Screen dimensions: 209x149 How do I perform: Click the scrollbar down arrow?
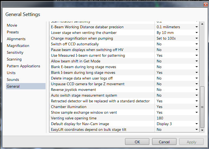[x=202, y=130]
